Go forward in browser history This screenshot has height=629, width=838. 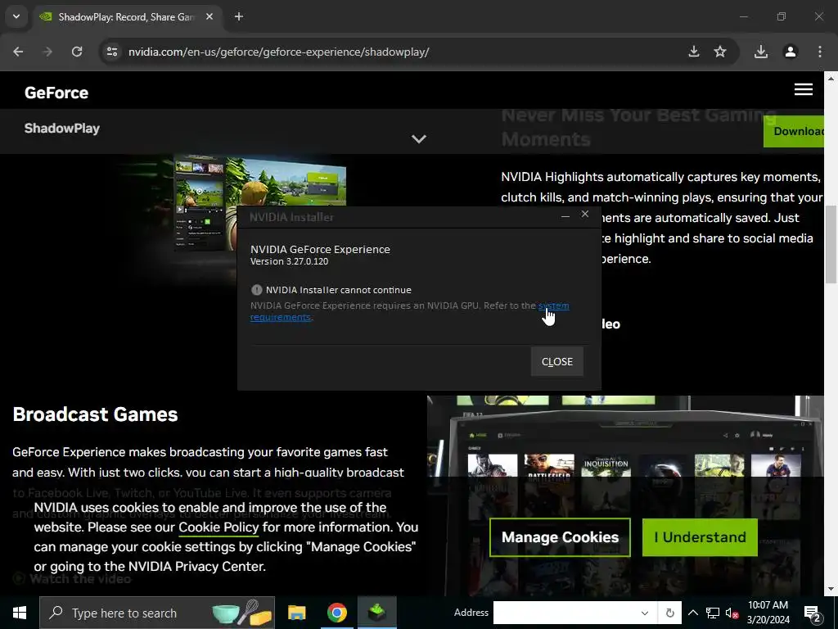[x=47, y=52]
